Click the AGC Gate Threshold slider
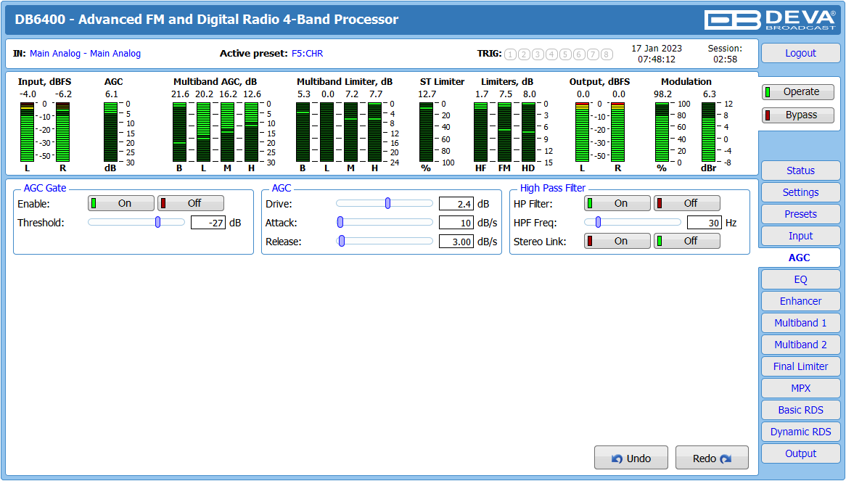846x481 pixels. (136, 222)
